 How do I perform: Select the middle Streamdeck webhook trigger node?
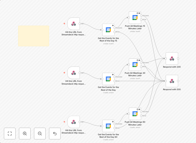[73, 73]
